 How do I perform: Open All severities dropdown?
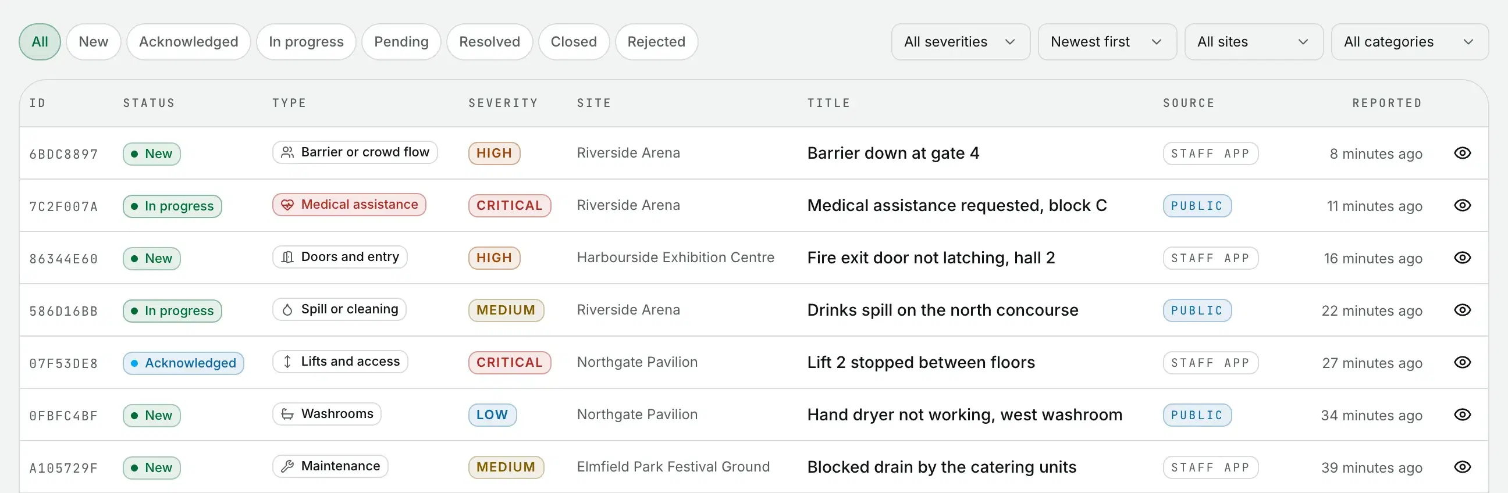(x=960, y=42)
